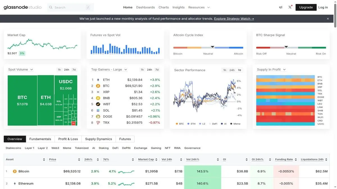Click the Ethereum icon in asset table row
The width and height of the screenshot is (337, 189).
coord(15,184)
